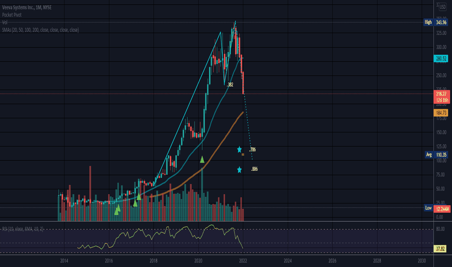The height and width of the screenshot is (267, 452).
Task: Click the 150.00 price axis value
Action: [441, 132]
